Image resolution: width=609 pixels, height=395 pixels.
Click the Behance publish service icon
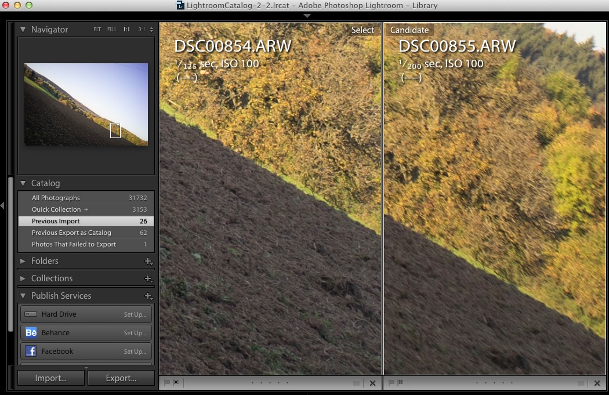[31, 333]
